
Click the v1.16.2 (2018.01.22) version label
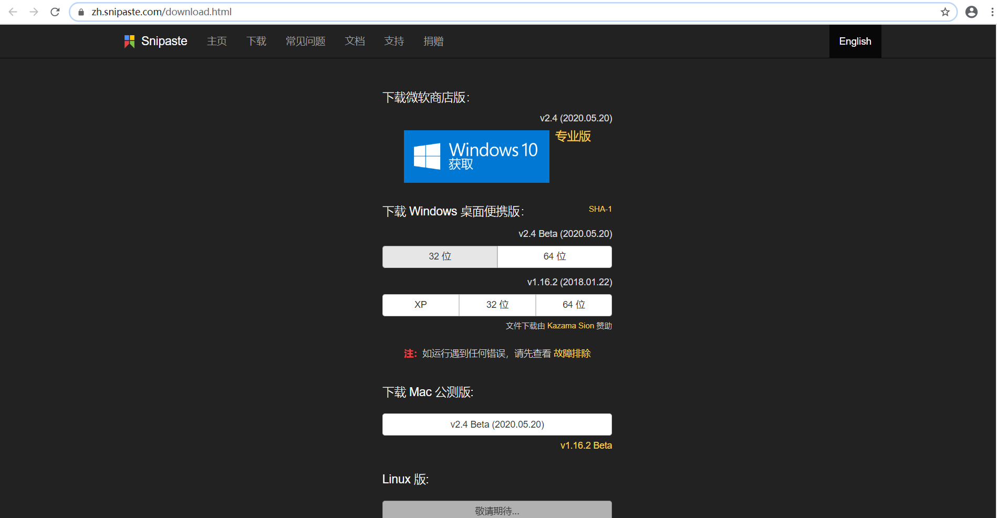tap(569, 282)
